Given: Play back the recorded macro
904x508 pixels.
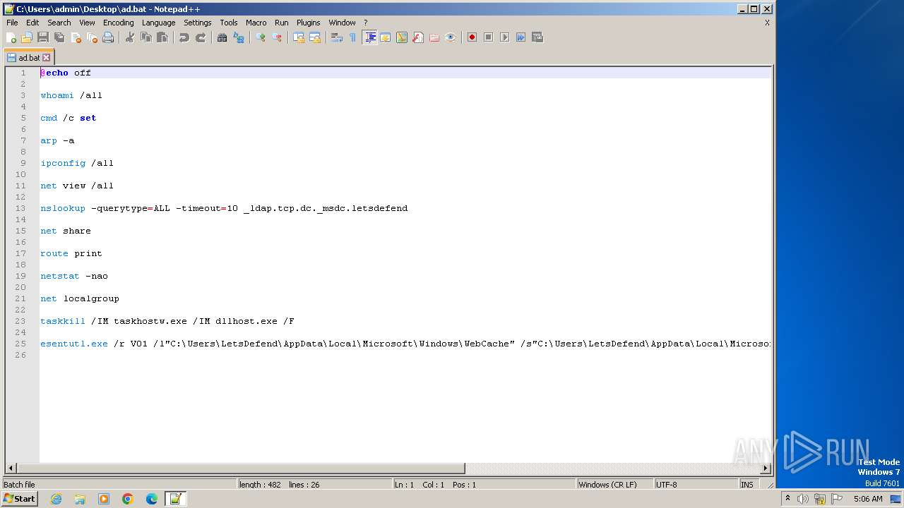Looking at the screenshot, I should [504, 37].
